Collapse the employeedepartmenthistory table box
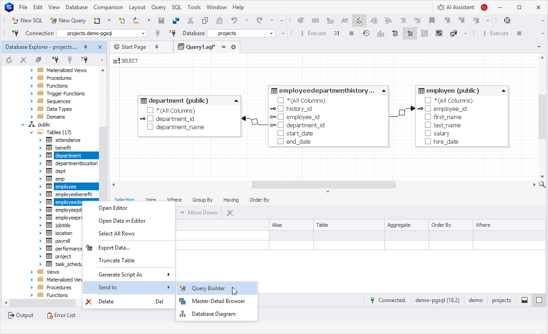The height and width of the screenshot is (334, 548). click(384, 91)
